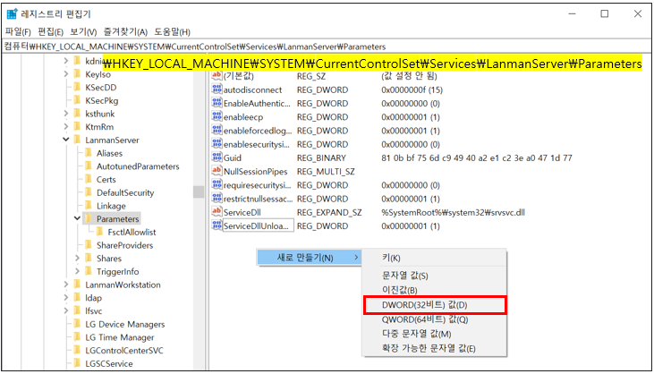Click the (값 설정 안 됨) data cell
This screenshot has height=374, width=654.
tap(409, 76)
